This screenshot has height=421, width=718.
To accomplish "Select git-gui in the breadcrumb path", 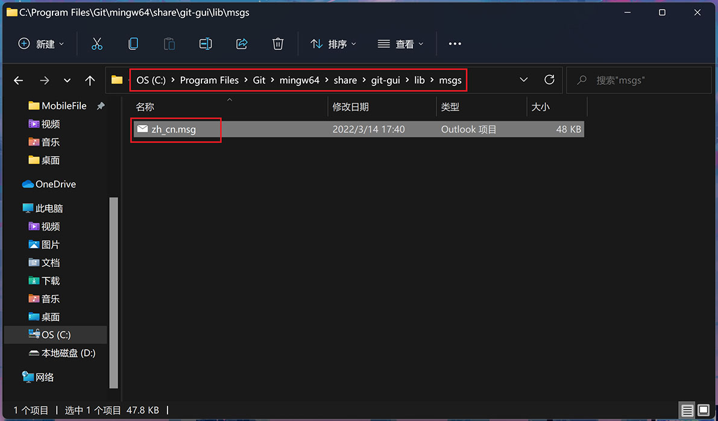I will (385, 80).
